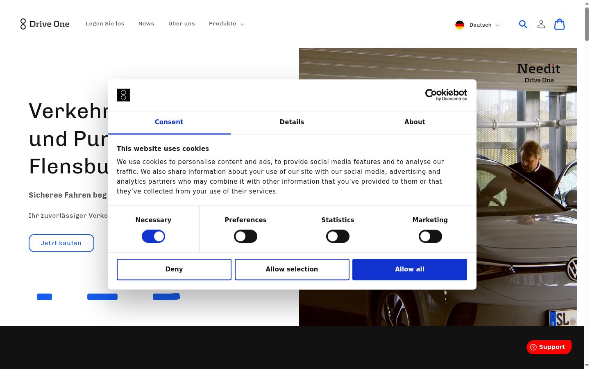The height and width of the screenshot is (369, 590).
Task: Click the page vertical scrollbar thumb
Action: pos(587,24)
